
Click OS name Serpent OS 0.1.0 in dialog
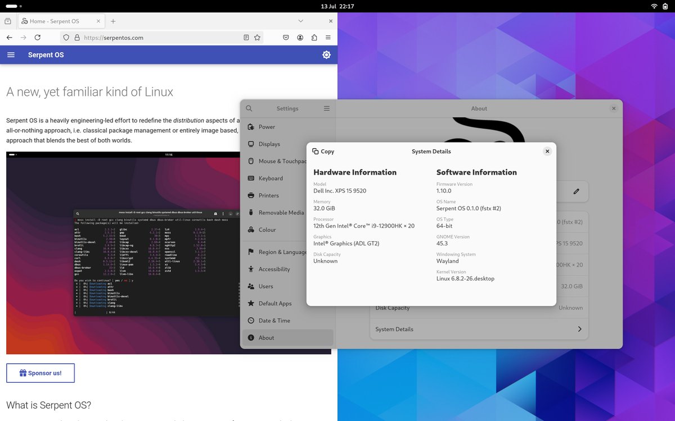[x=469, y=208]
